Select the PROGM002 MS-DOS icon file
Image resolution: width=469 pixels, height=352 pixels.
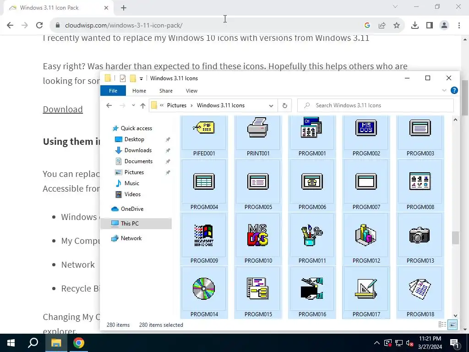(x=366, y=136)
